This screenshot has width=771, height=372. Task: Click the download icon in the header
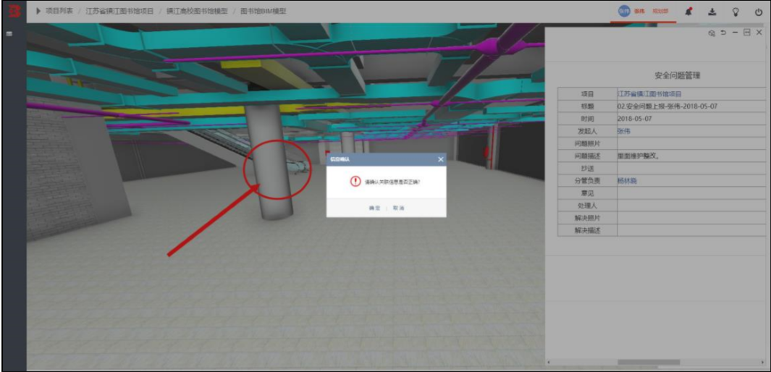712,12
